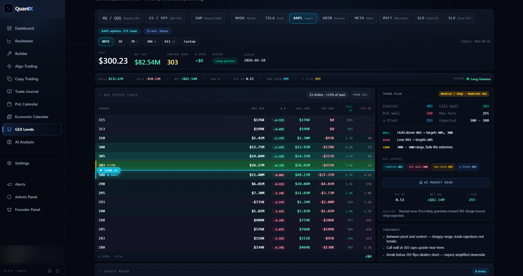Select the 0DTE expiry filter

pyautogui.click(x=106, y=41)
